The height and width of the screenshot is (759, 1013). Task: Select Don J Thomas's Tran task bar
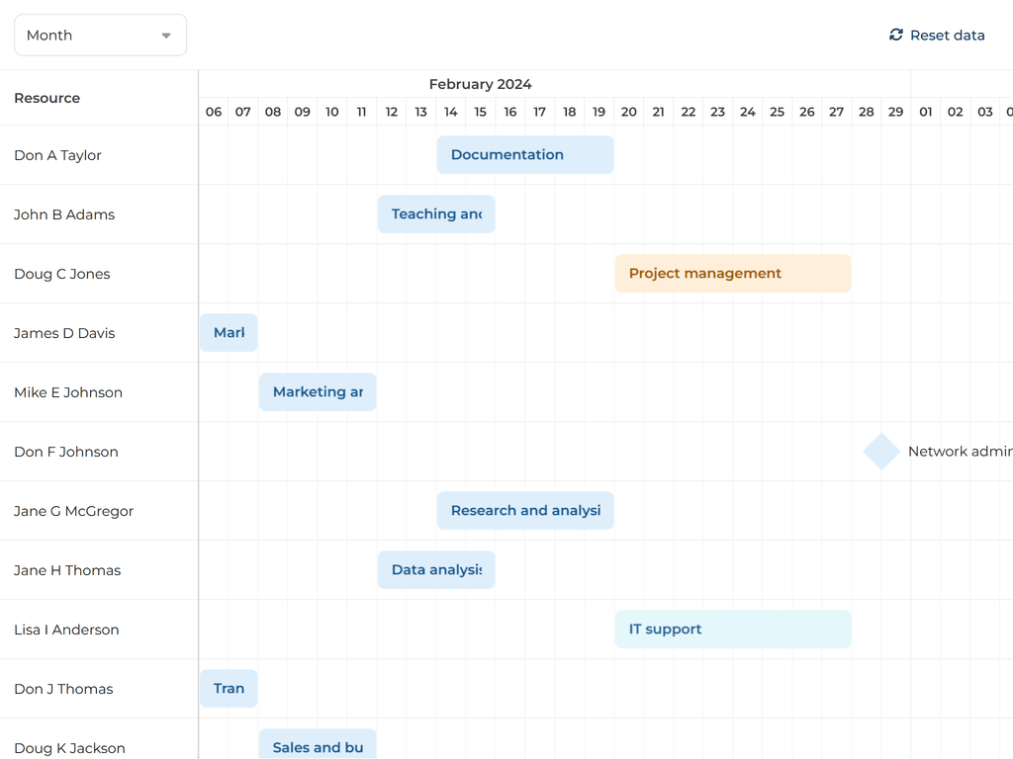coord(229,689)
